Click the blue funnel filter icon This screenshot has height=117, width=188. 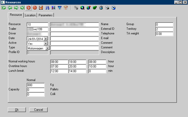tap(60, 8)
